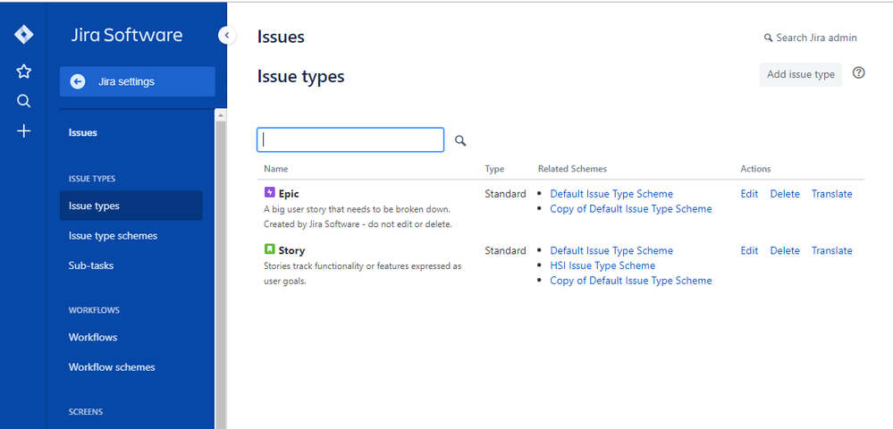Open Epic's Copy of Default Issue Type Scheme
This screenshot has width=893, height=429.
tap(630, 208)
